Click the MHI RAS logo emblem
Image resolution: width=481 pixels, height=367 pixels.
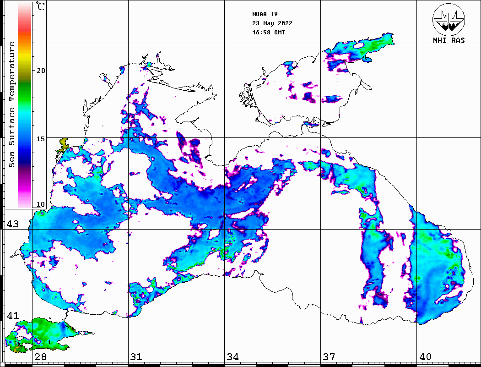click(x=449, y=19)
